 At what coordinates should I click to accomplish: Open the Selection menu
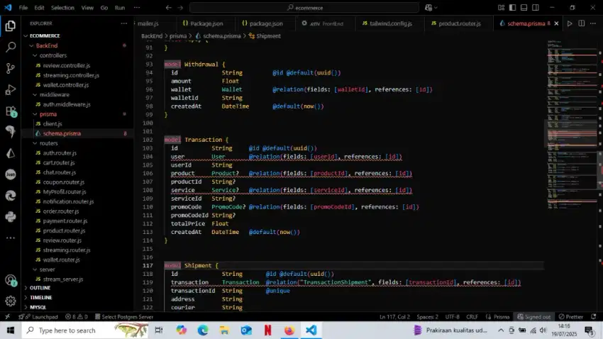(x=62, y=7)
